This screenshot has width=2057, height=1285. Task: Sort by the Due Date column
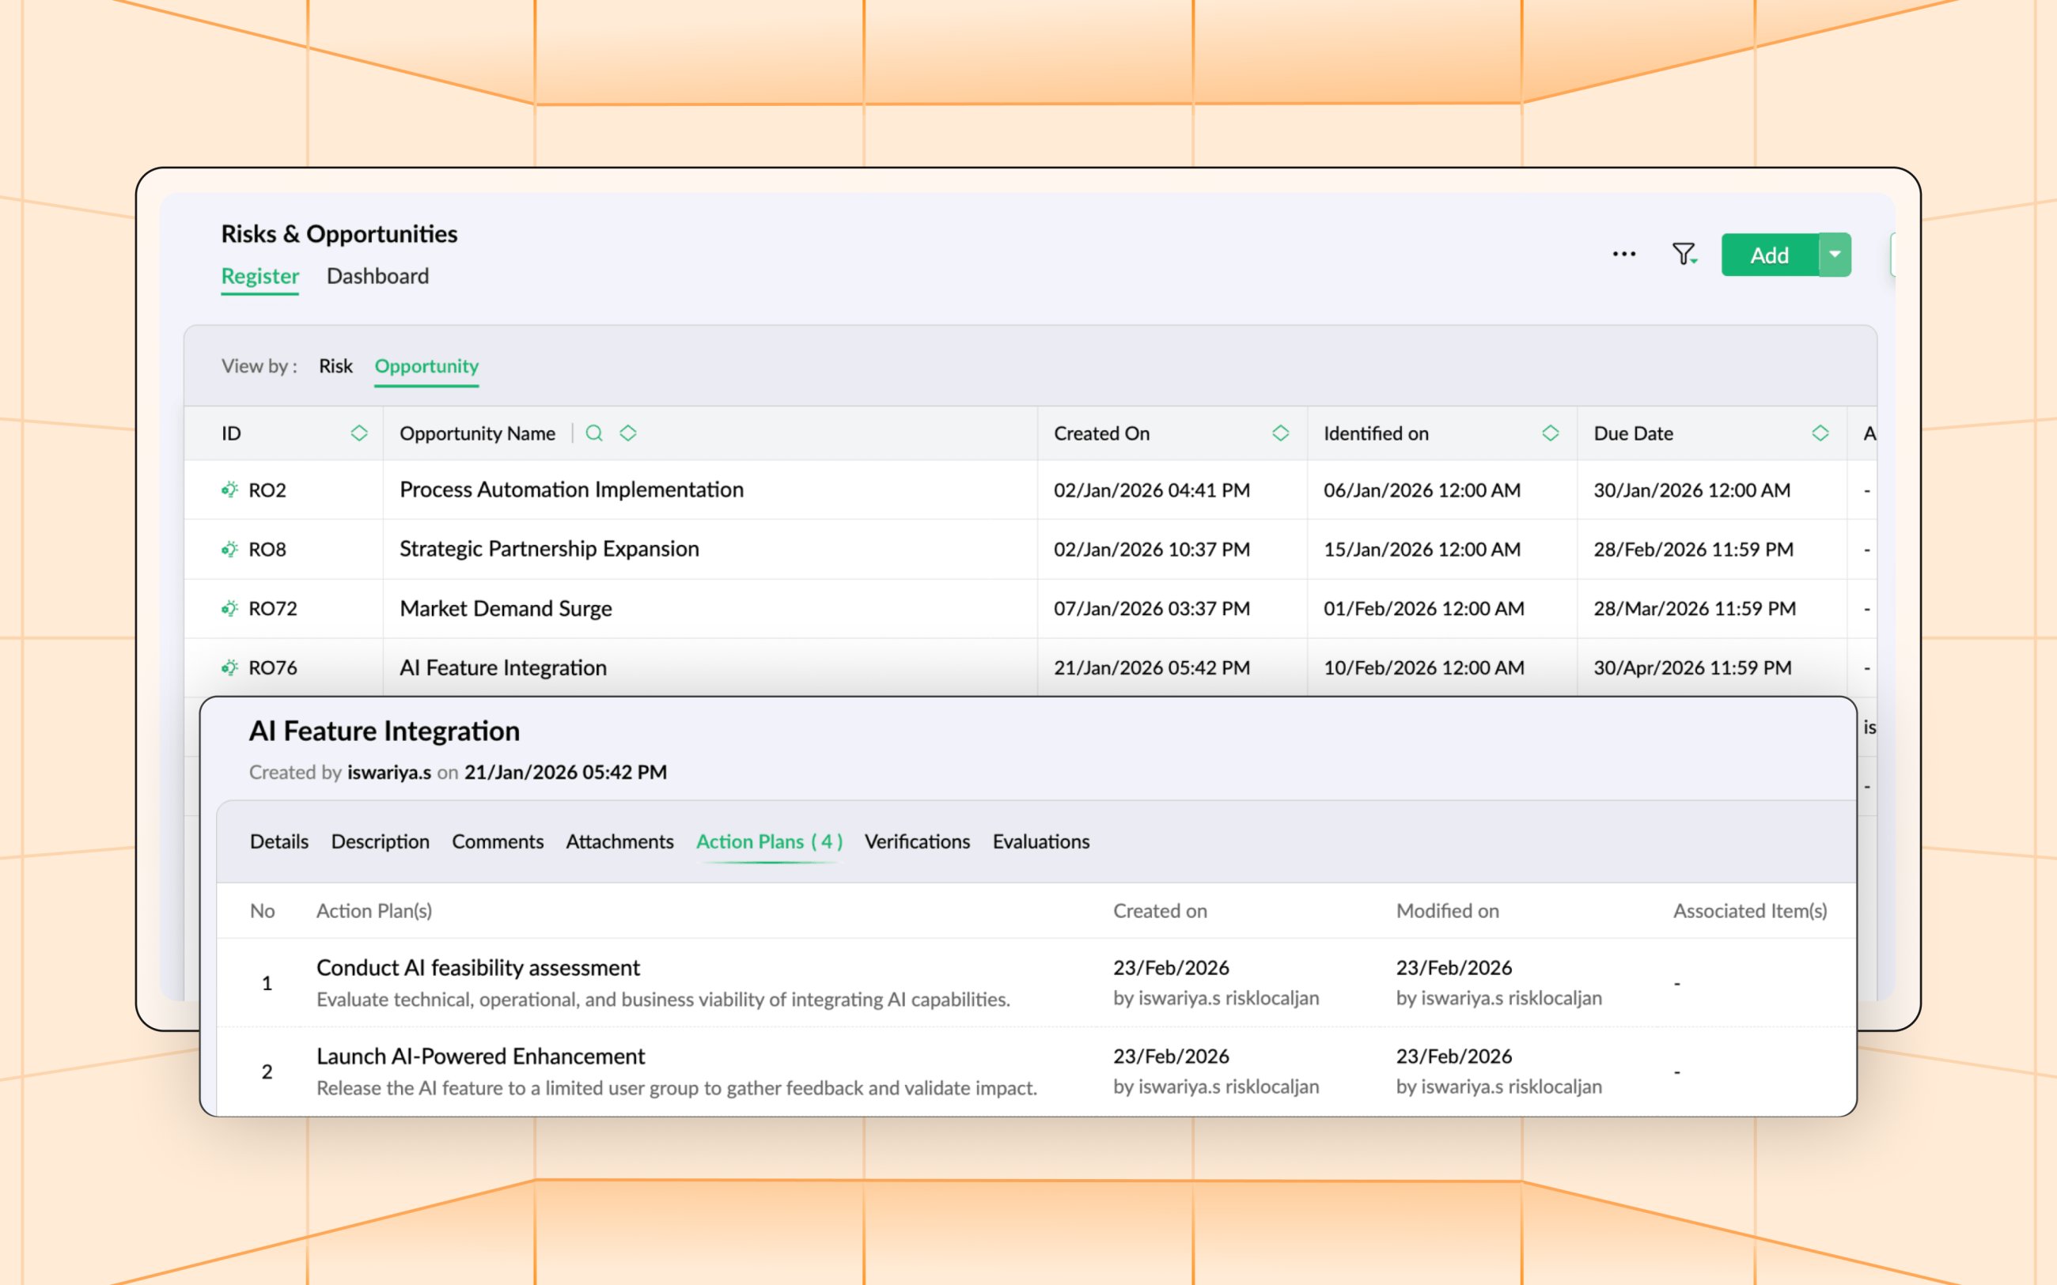[x=1820, y=433]
